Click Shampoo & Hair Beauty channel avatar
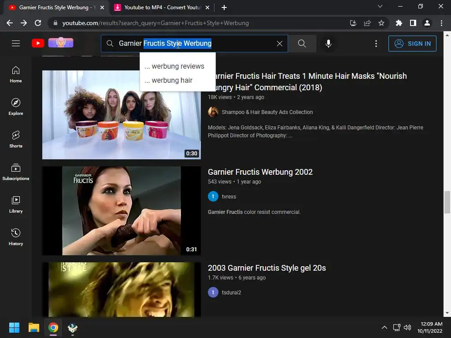 pos(213,112)
